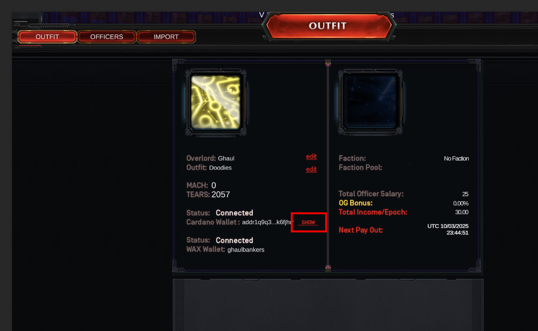Click the yellow glowing overlord avatar
538x331 pixels.
pyautogui.click(x=216, y=102)
